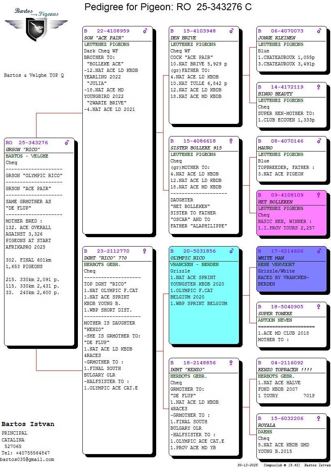
Task: Select the pink HET BOLLEKEN box
Action: click(x=291, y=217)
